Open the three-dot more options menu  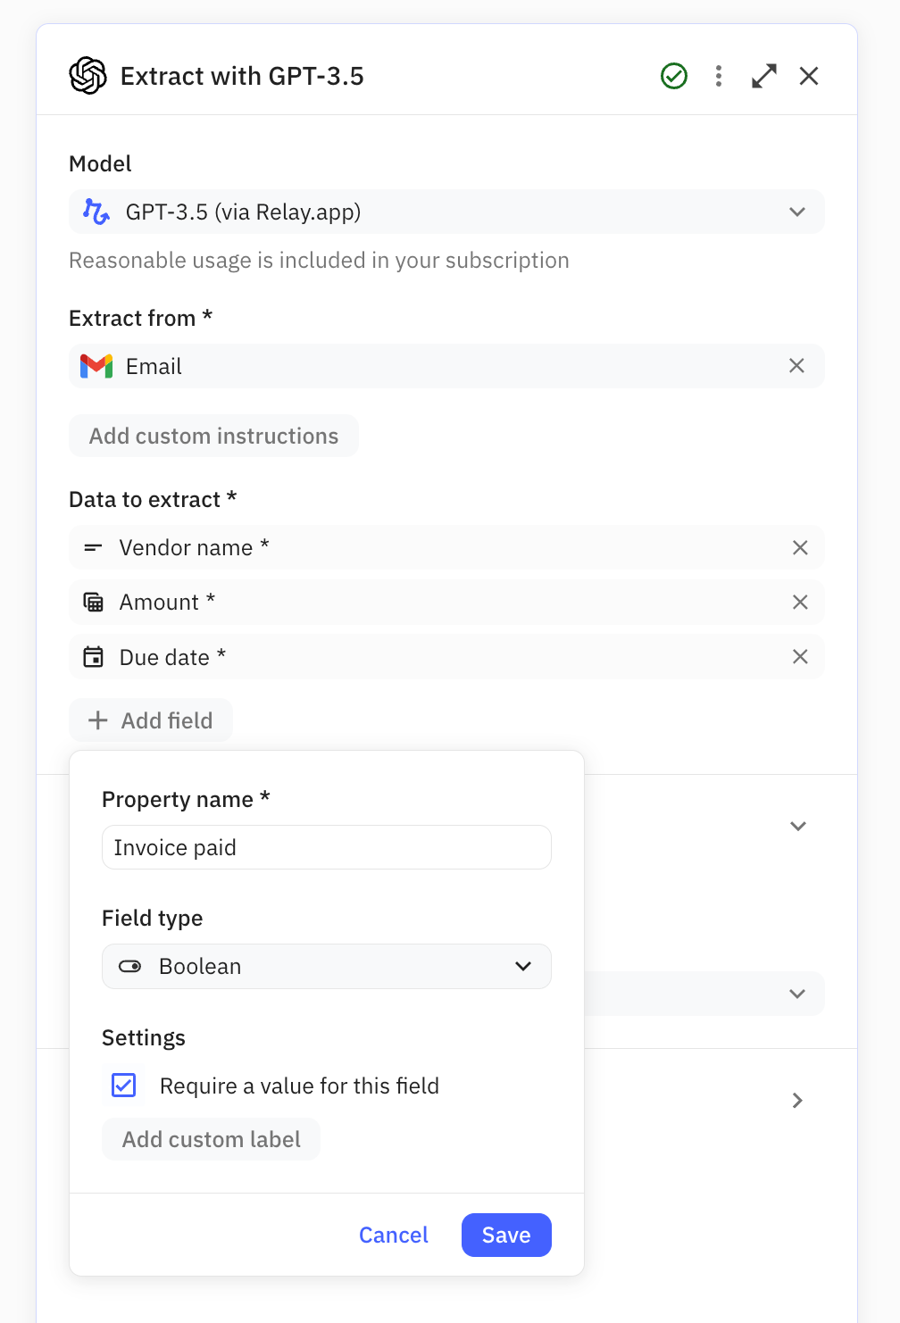719,76
